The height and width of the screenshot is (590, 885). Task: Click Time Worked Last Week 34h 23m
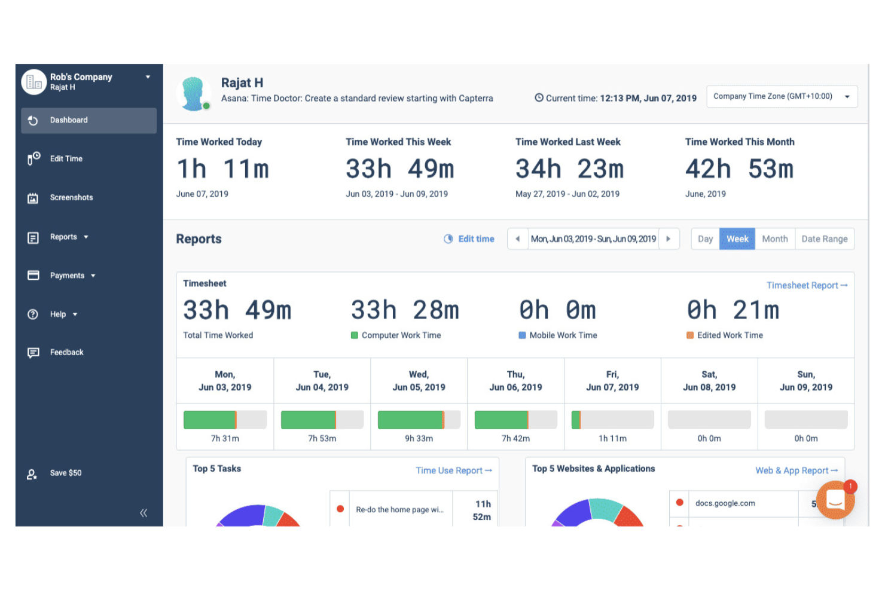pos(569,169)
